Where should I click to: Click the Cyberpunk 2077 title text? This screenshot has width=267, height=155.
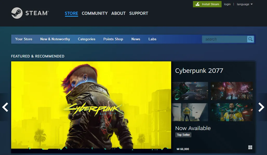(x=199, y=71)
